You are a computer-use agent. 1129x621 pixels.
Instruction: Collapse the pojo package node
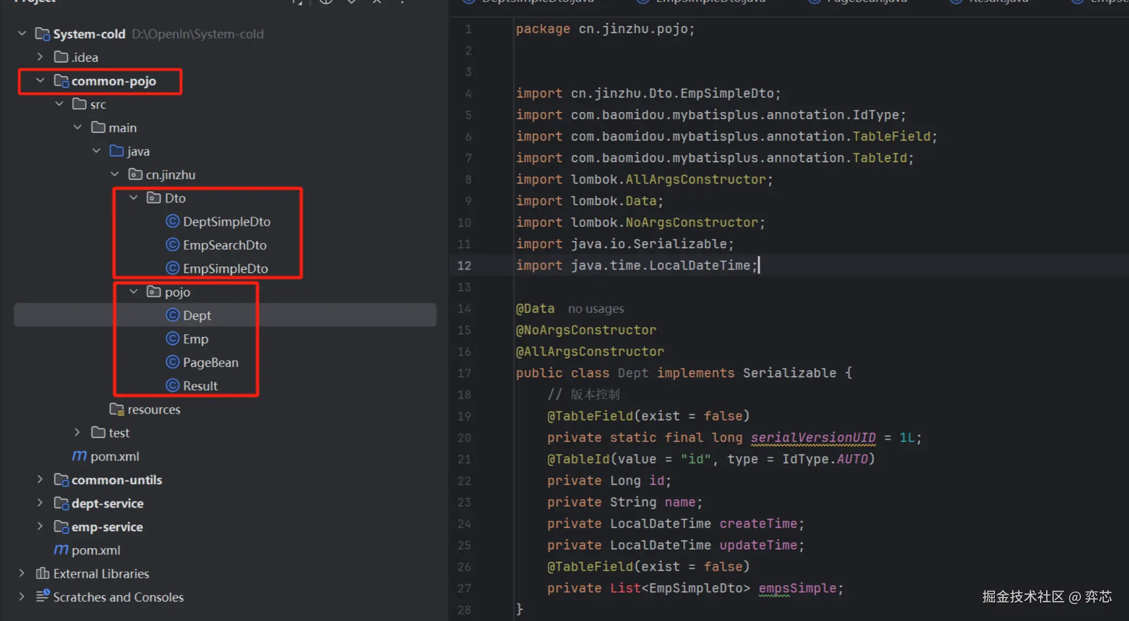point(134,292)
